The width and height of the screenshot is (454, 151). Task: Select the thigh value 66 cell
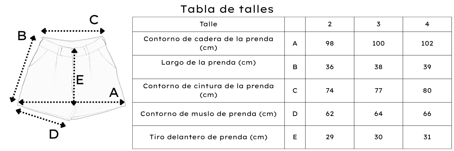[427, 114]
